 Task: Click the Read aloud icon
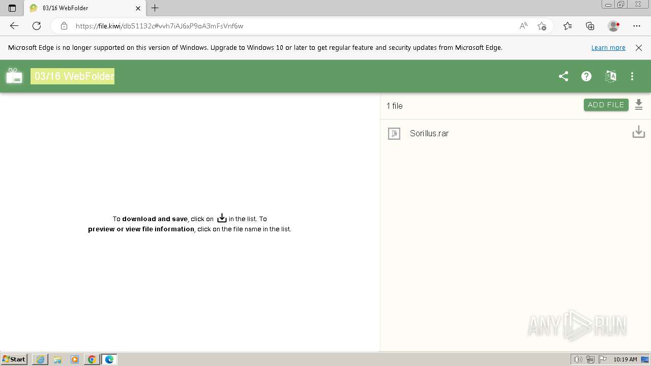(523, 26)
